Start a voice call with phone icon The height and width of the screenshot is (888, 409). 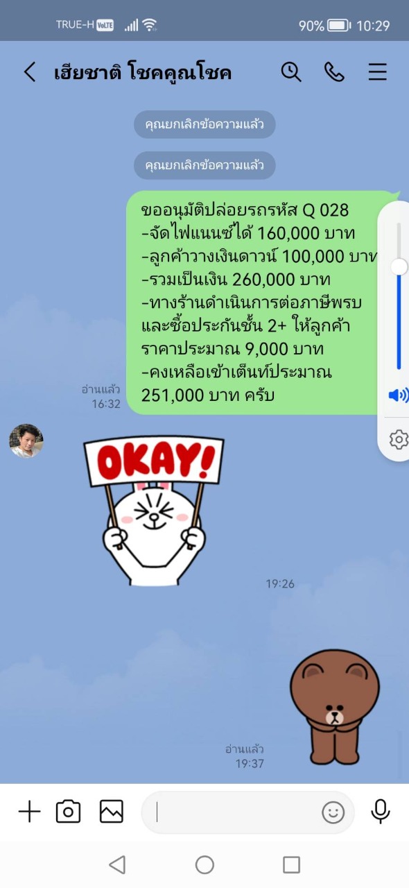tap(334, 71)
